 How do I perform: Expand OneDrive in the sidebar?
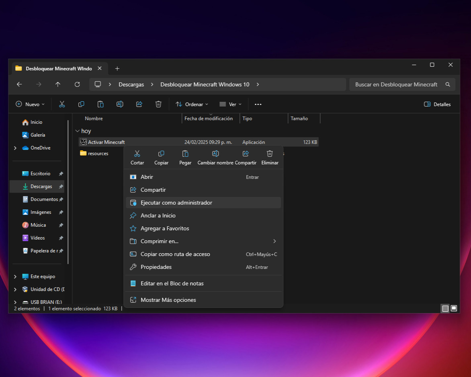click(15, 148)
